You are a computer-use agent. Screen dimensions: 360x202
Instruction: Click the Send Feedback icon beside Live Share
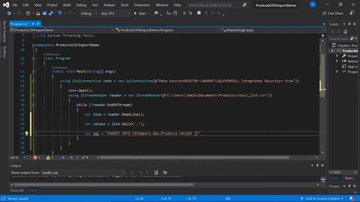352,13
